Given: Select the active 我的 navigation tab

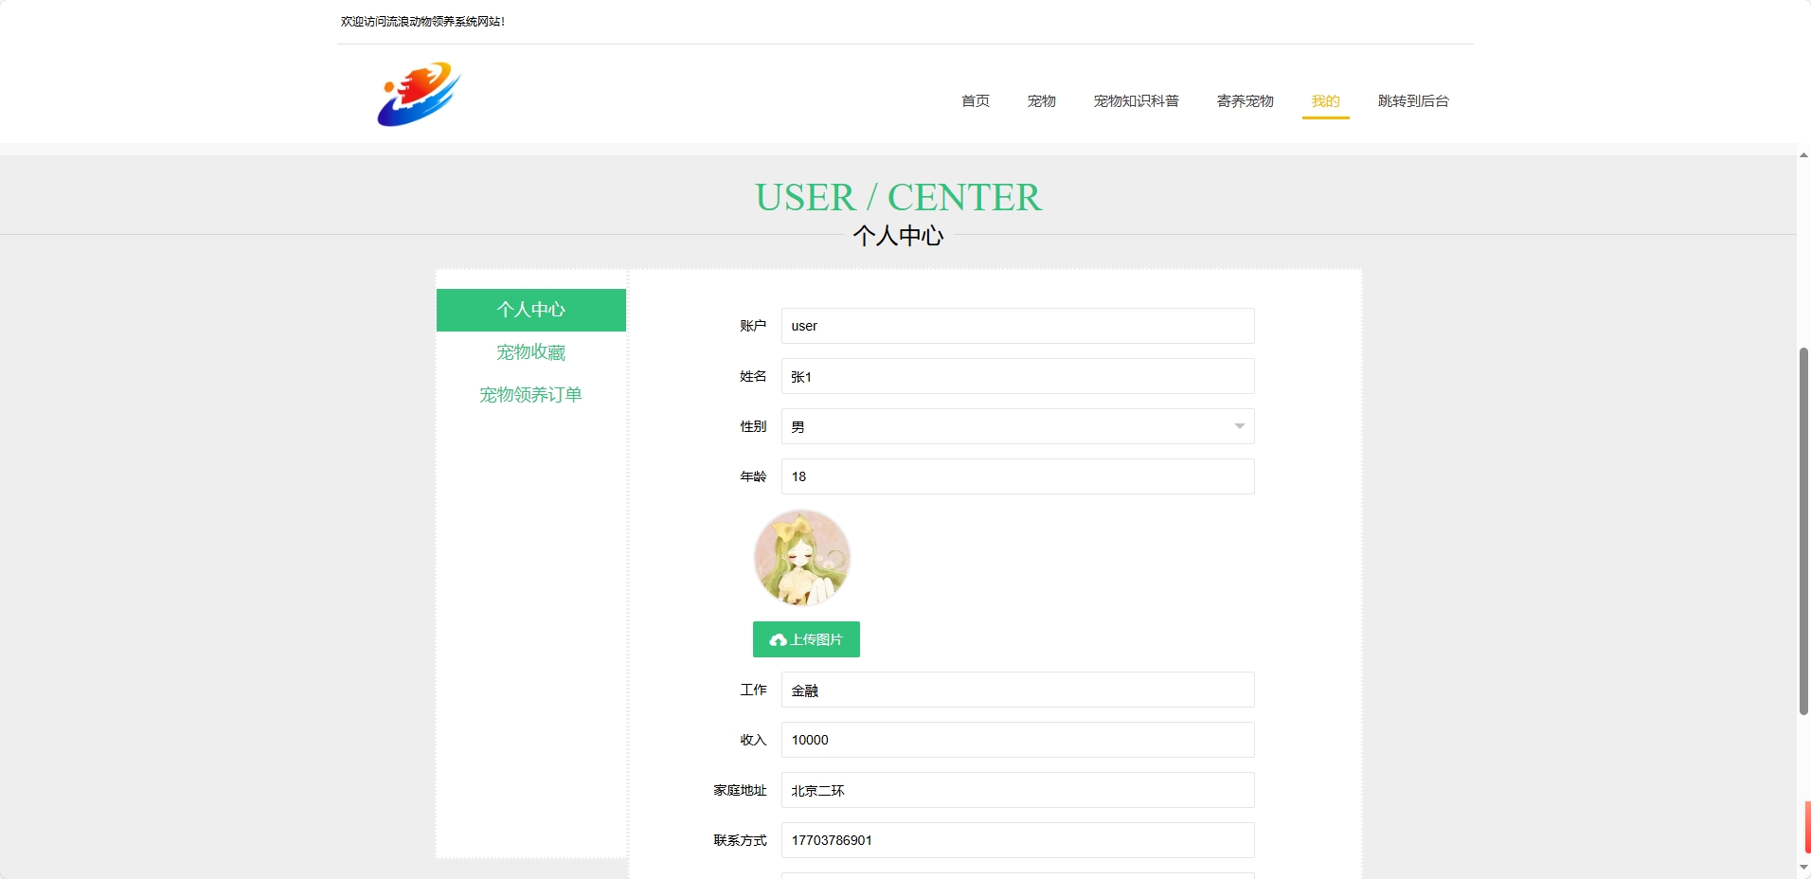Looking at the screenshot, I should click(x=1325, y=101).
